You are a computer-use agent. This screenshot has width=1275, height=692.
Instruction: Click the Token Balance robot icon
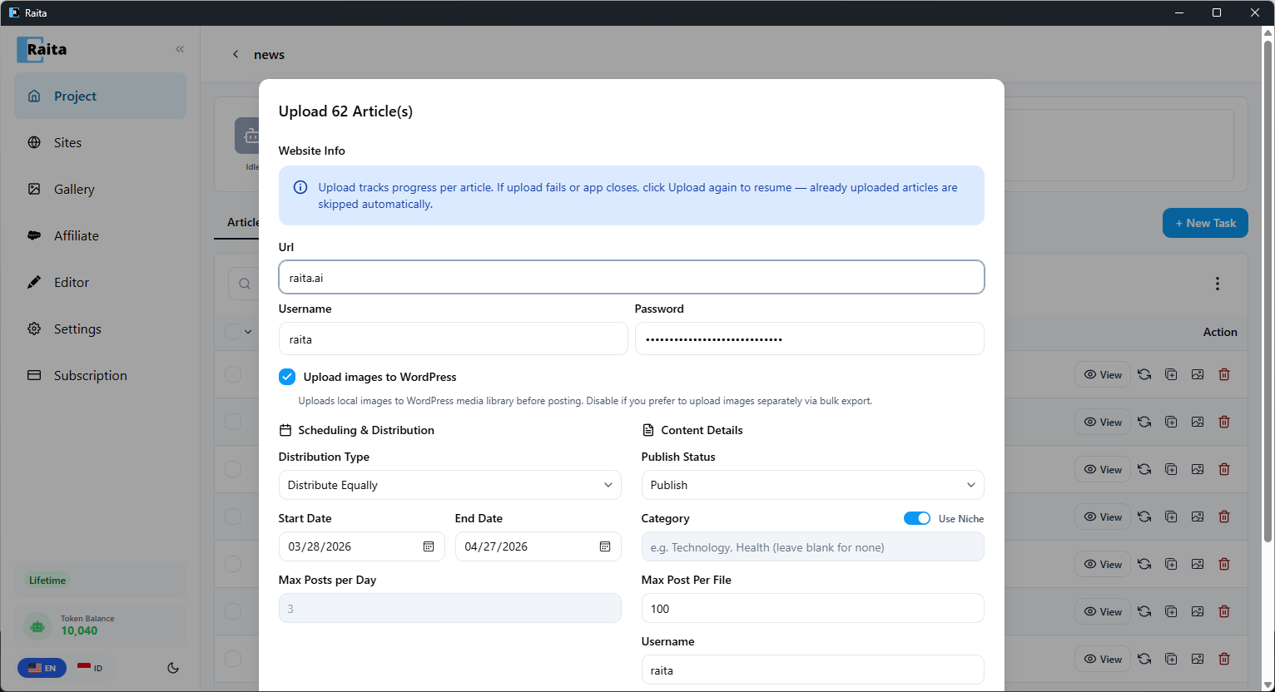point(37,625)
